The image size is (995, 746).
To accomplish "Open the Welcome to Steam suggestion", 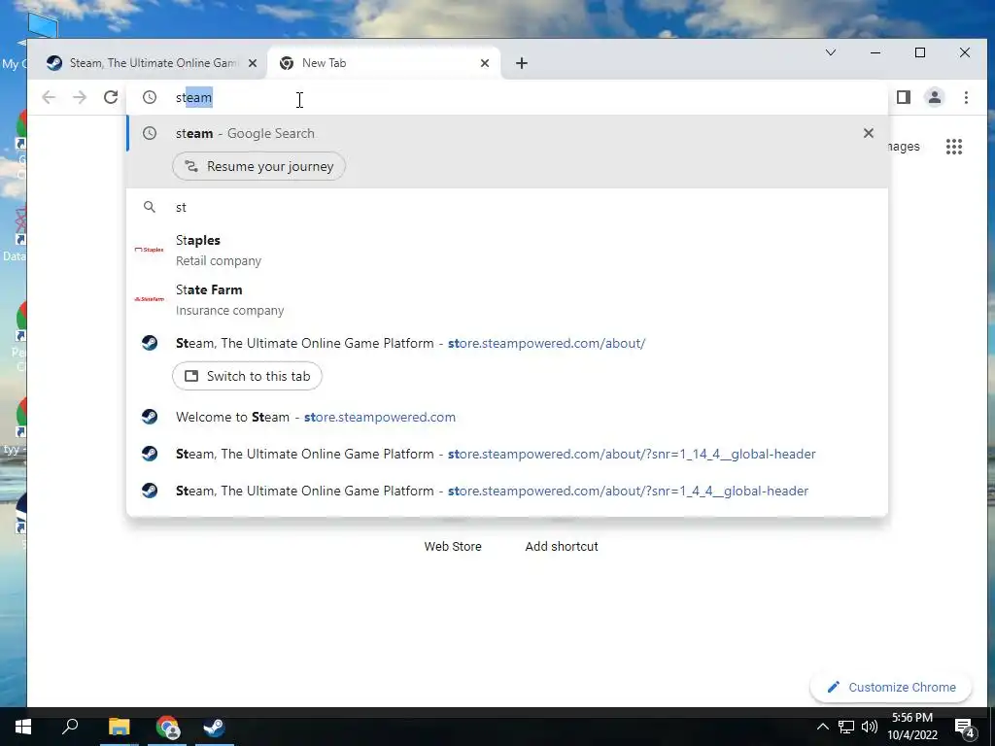I will click(x=507, y=417).
